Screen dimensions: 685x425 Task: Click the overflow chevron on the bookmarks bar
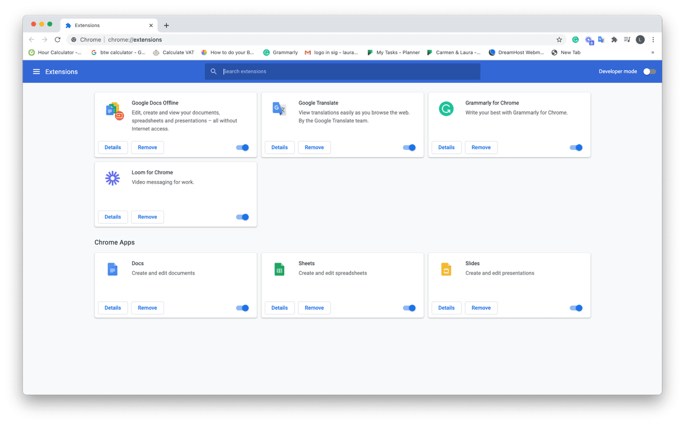pyautogui.click(x=653, y=52)
